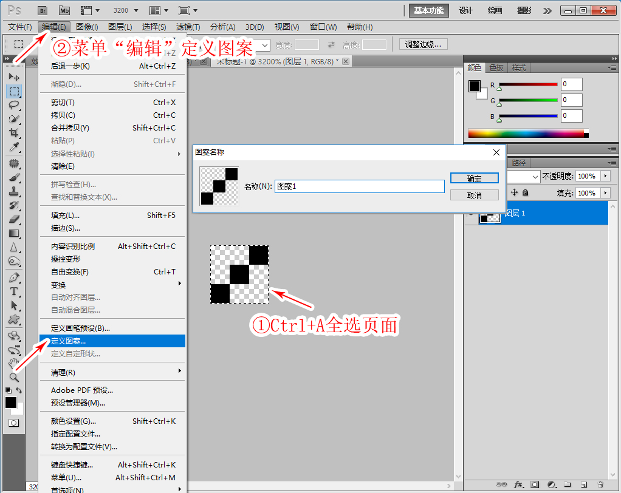The image size is (621, 493).
Task: Toggle lock position for the layer
Action: [x=514, y=192]
